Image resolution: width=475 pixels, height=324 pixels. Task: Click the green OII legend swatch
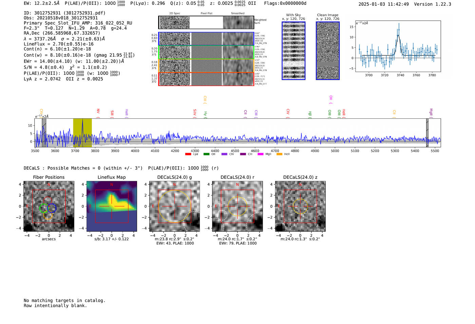pyautogui.click(x=206, y=154)
